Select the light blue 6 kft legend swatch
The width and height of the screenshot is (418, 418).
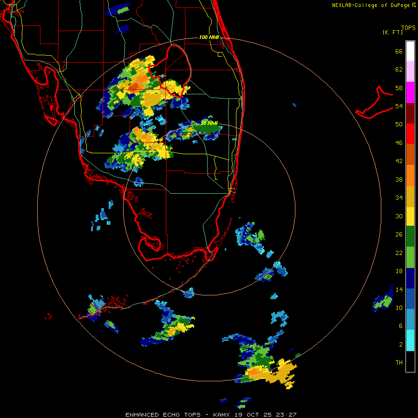[410, 320]
